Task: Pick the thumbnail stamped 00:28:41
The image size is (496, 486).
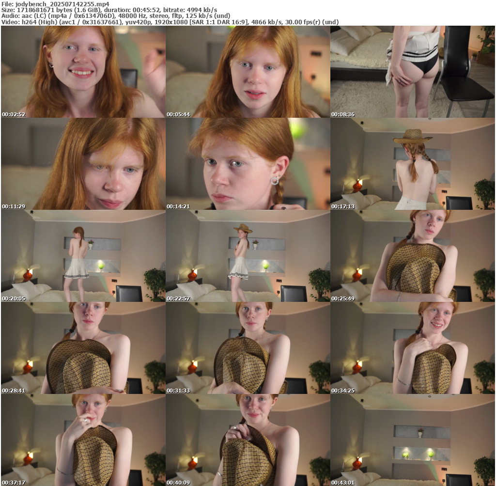Action: pos(83,348)
